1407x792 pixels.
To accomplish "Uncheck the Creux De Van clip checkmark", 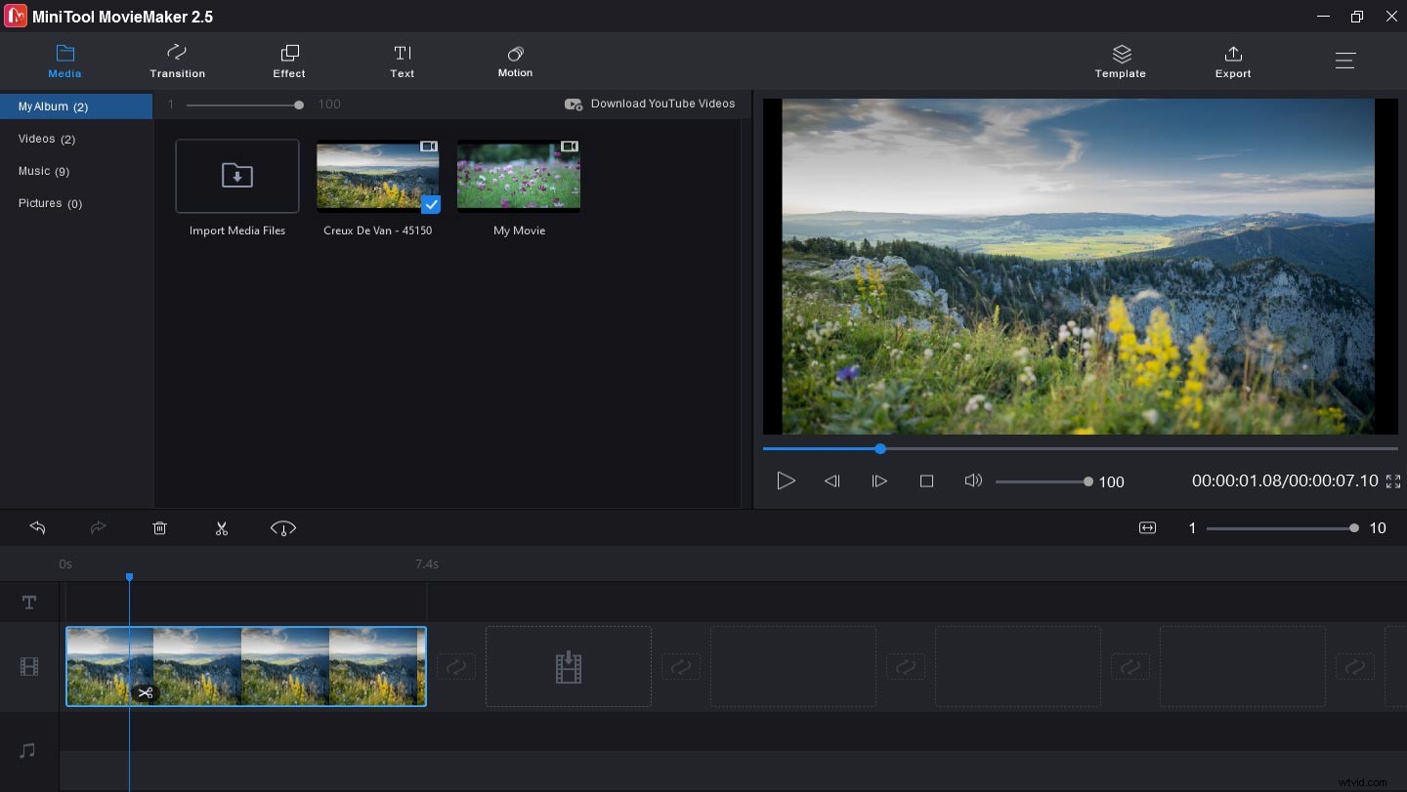I will (430, 204).
